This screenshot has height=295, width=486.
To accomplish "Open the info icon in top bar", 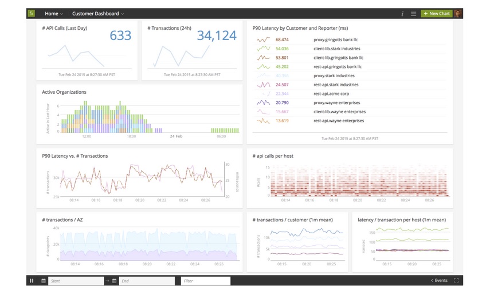I will click(402, 14).
